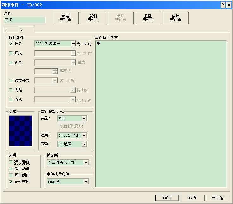The width and height of the screenshot is (233, 204).
Task: Click the 清除事件页 button
Action: [176, 18]
